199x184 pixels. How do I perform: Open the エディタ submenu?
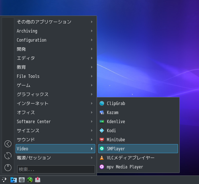pyautogui.click(x=55, y=58)
